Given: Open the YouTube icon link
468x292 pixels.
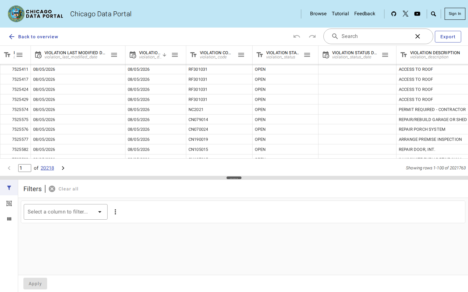Looking at the screenshot, I should [417, 14].
